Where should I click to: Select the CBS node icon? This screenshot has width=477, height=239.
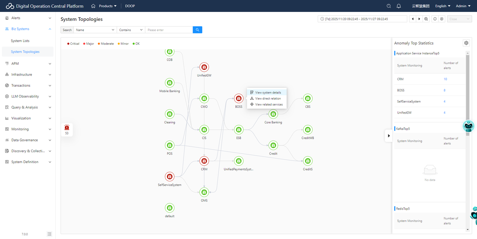point(307,99)
